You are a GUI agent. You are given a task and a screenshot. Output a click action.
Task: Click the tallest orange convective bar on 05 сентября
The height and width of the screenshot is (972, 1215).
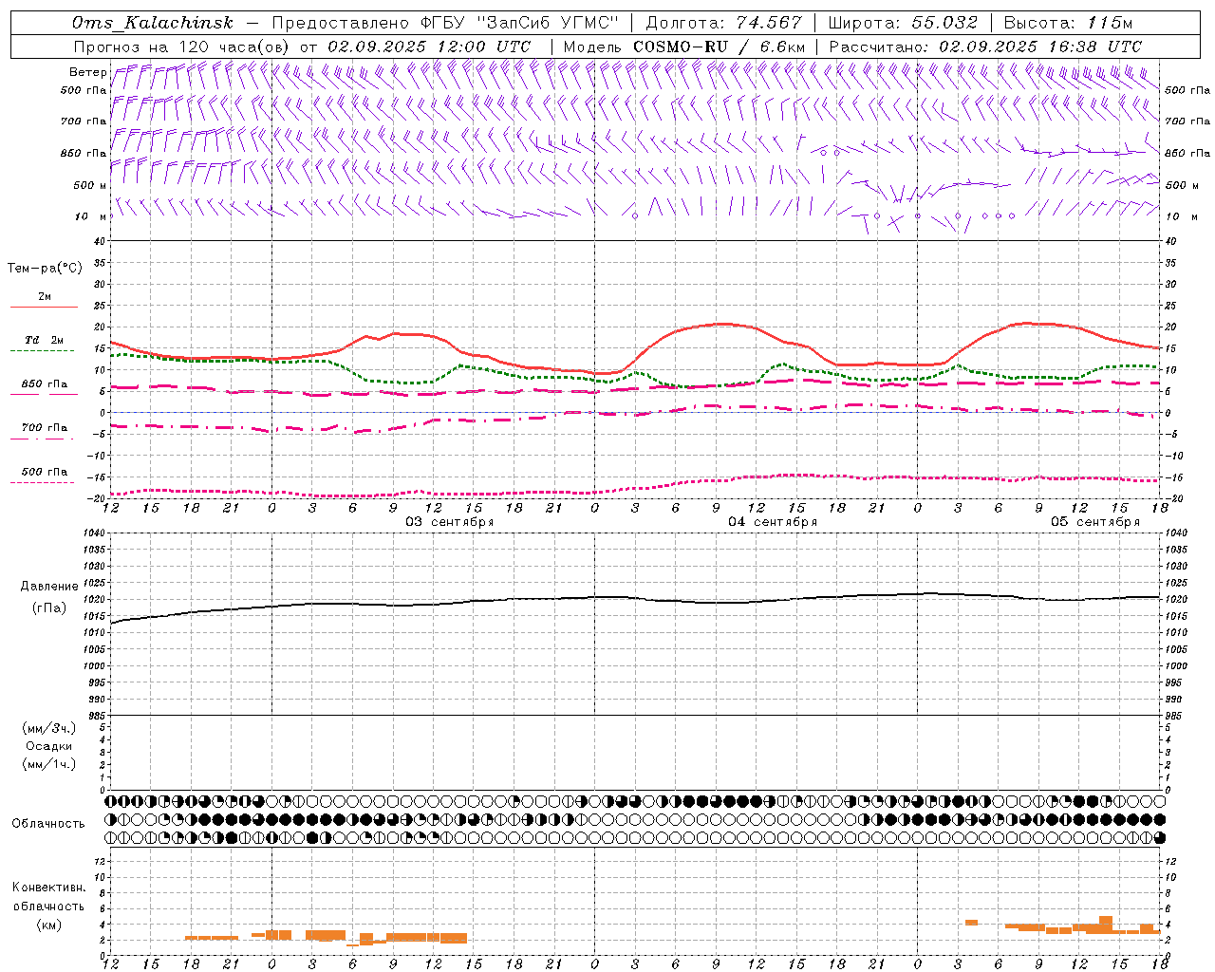[1105, 925]
